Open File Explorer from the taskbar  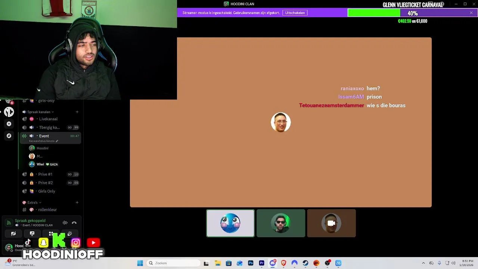click(218, 263)
